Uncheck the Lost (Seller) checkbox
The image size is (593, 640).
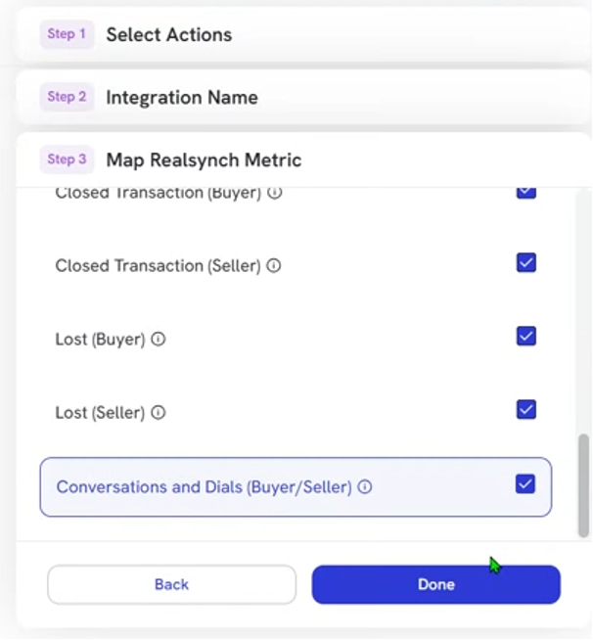pyautogui.click(x=526, y=409)
